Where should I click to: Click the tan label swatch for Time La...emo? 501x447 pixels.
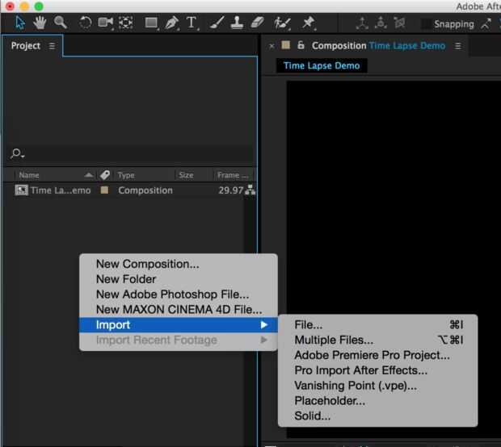(104, 190)
